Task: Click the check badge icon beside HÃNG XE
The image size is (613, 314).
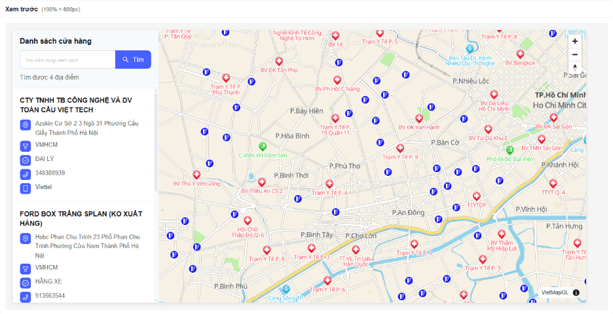Action: coord(26,283)
